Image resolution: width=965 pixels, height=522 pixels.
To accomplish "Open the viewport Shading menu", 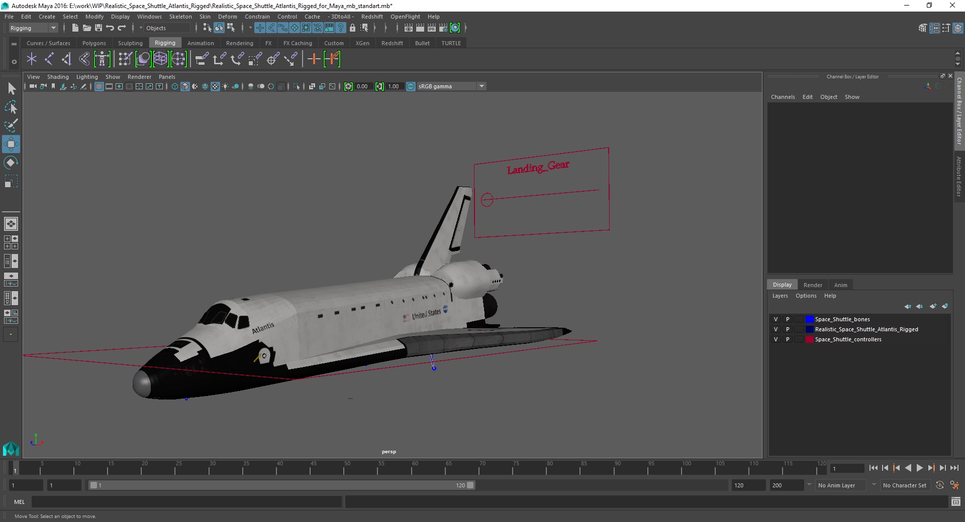I will pyautogui.click(x=58, y=77).
